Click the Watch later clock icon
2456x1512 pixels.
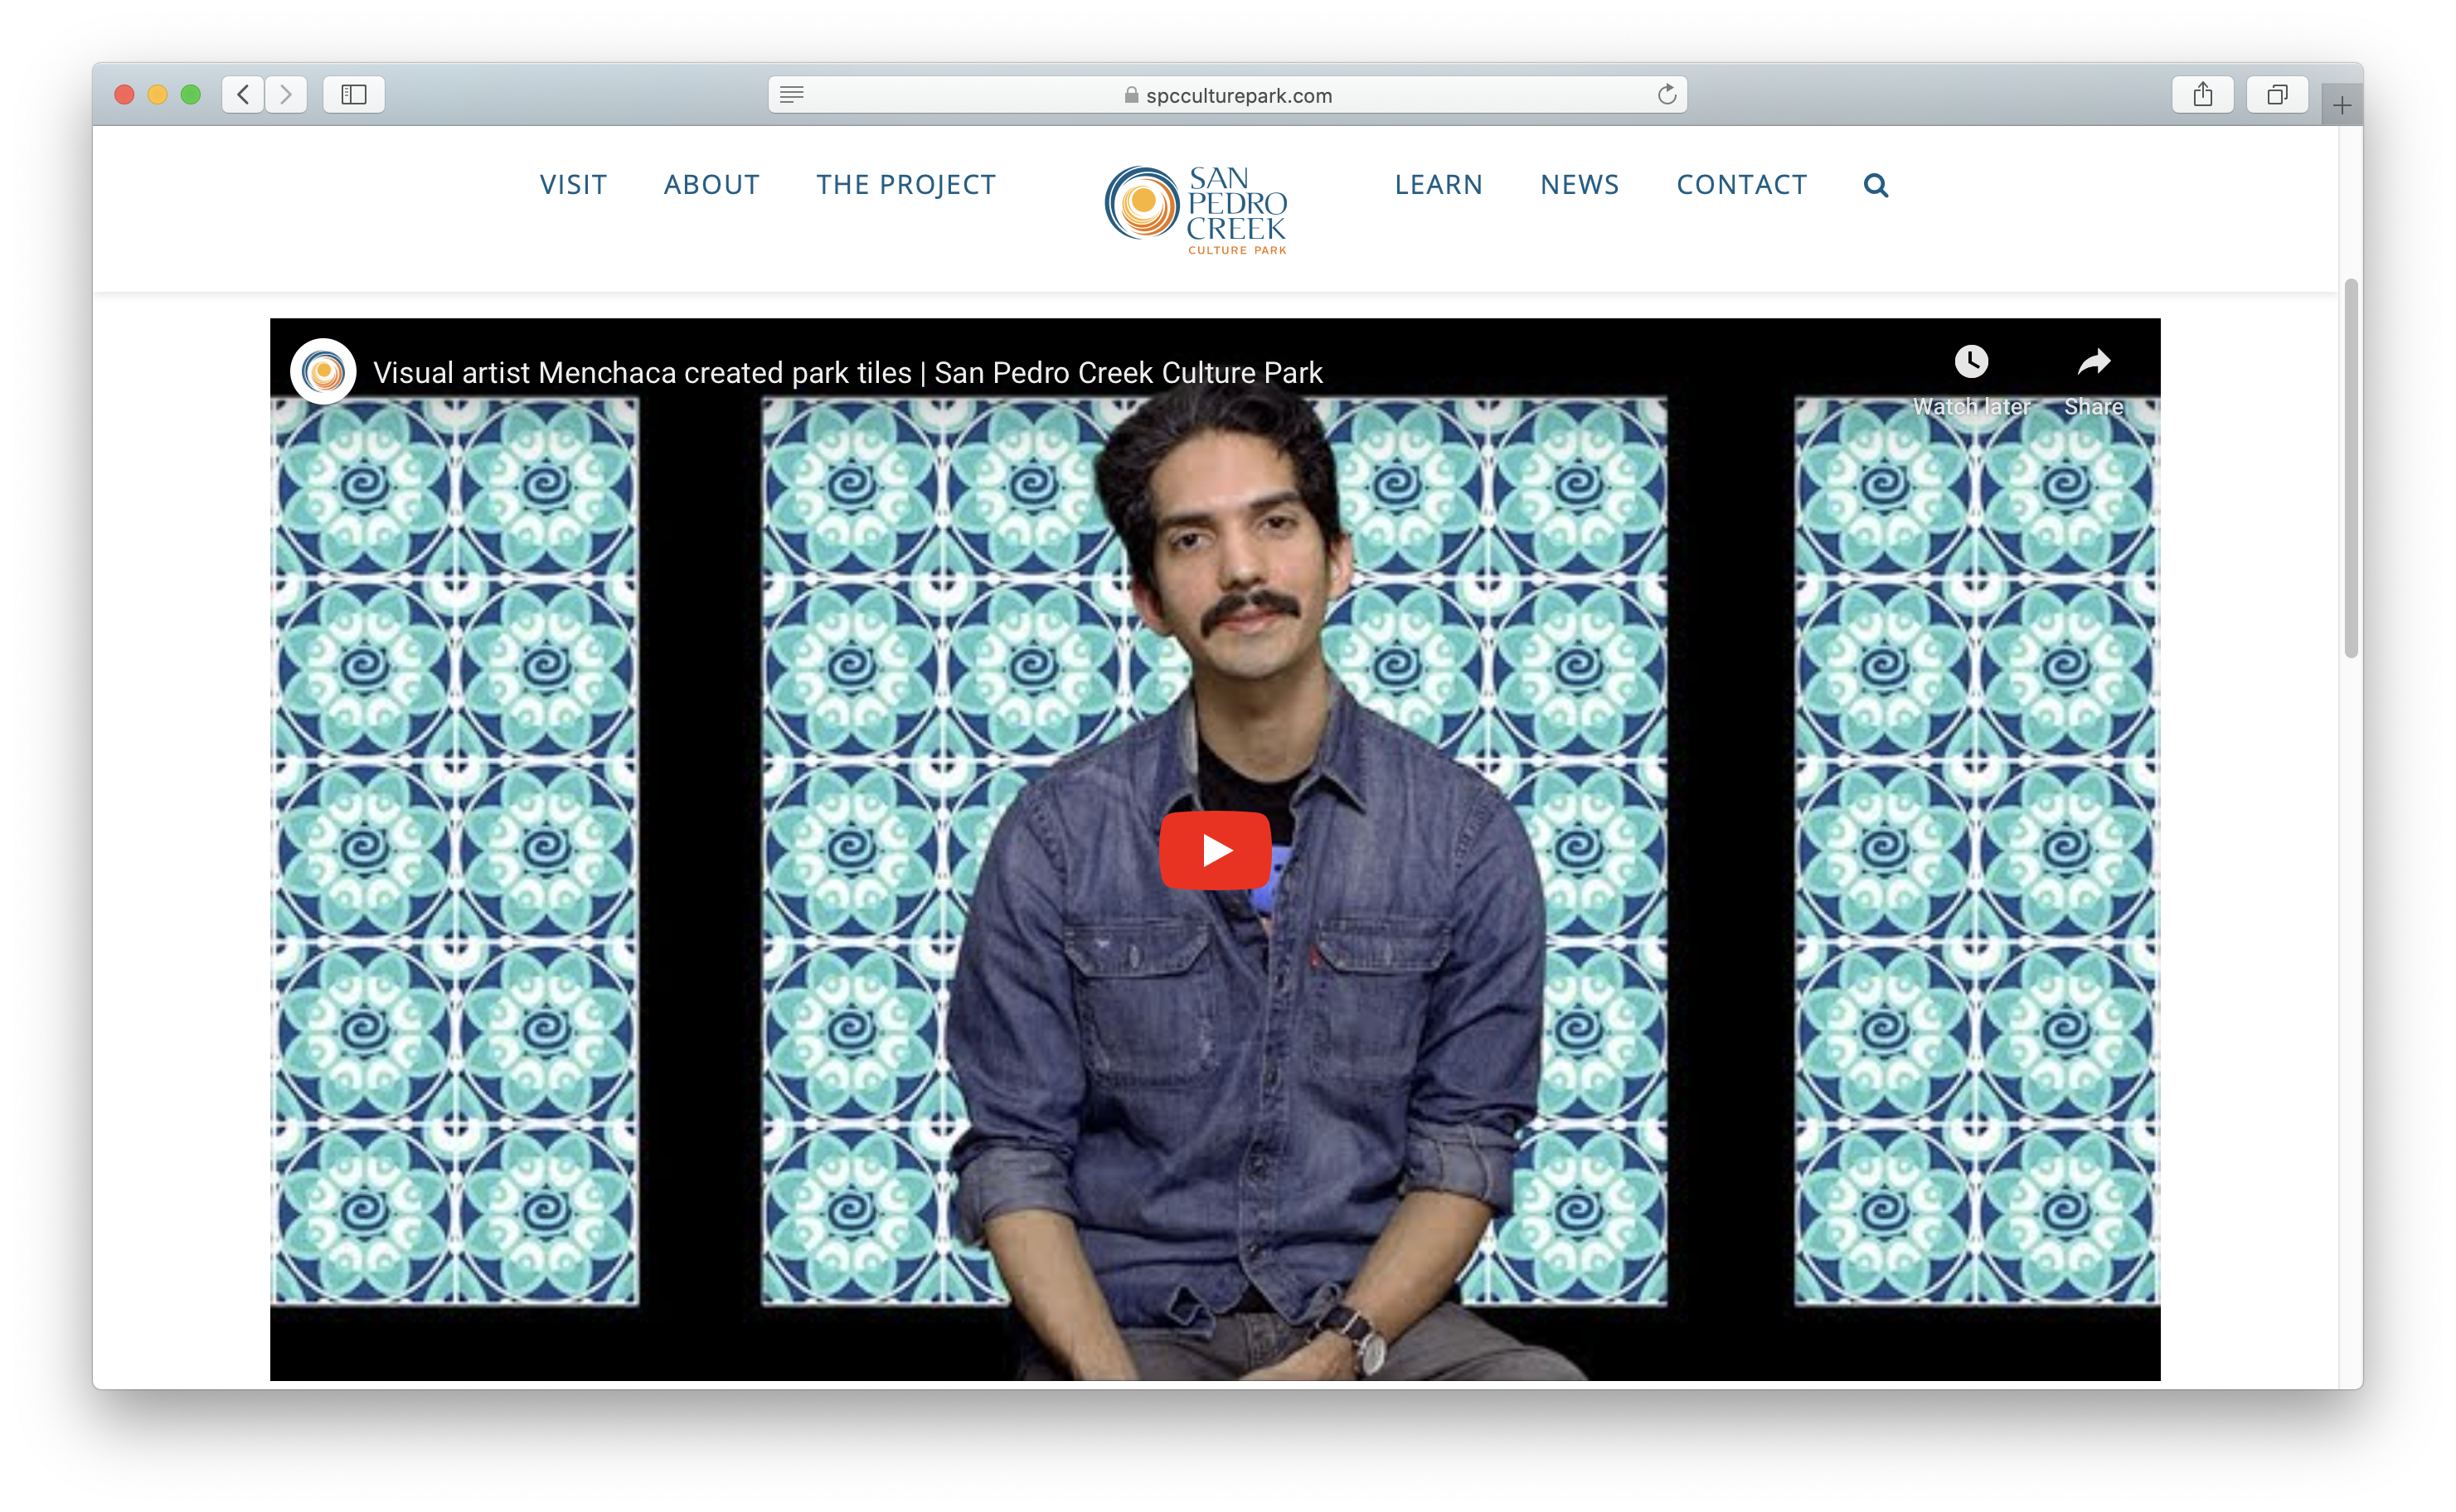coord(1971,362)
